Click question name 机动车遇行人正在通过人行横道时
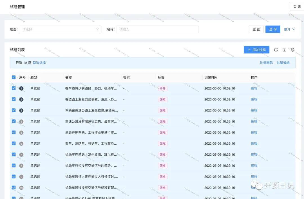This screenshot has width=304, height=199. point(91,177)
